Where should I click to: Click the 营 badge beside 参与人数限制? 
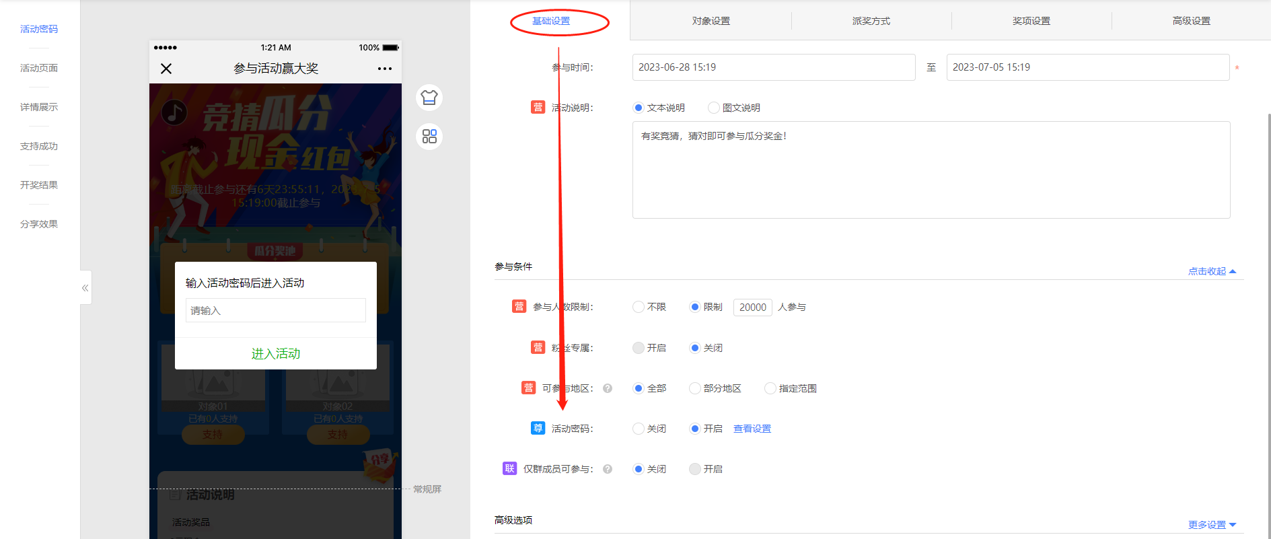coord(519,307)
